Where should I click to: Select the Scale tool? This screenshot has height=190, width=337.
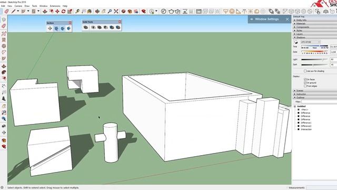(x=70, y=11)
